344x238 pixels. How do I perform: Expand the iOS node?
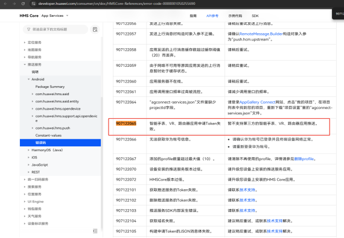click(28, 157)
